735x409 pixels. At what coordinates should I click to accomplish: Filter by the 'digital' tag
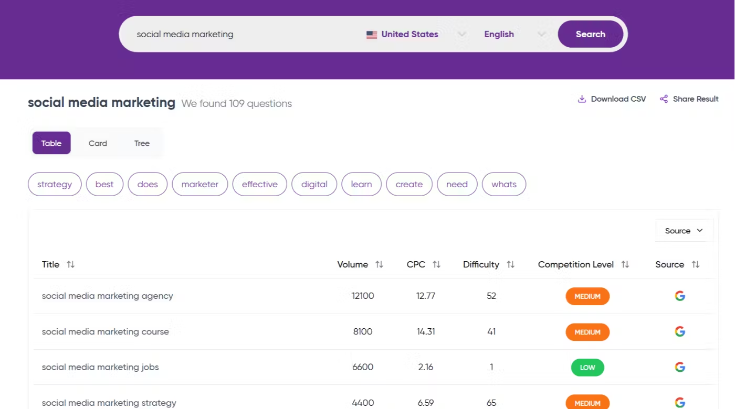tap(314, 184)
